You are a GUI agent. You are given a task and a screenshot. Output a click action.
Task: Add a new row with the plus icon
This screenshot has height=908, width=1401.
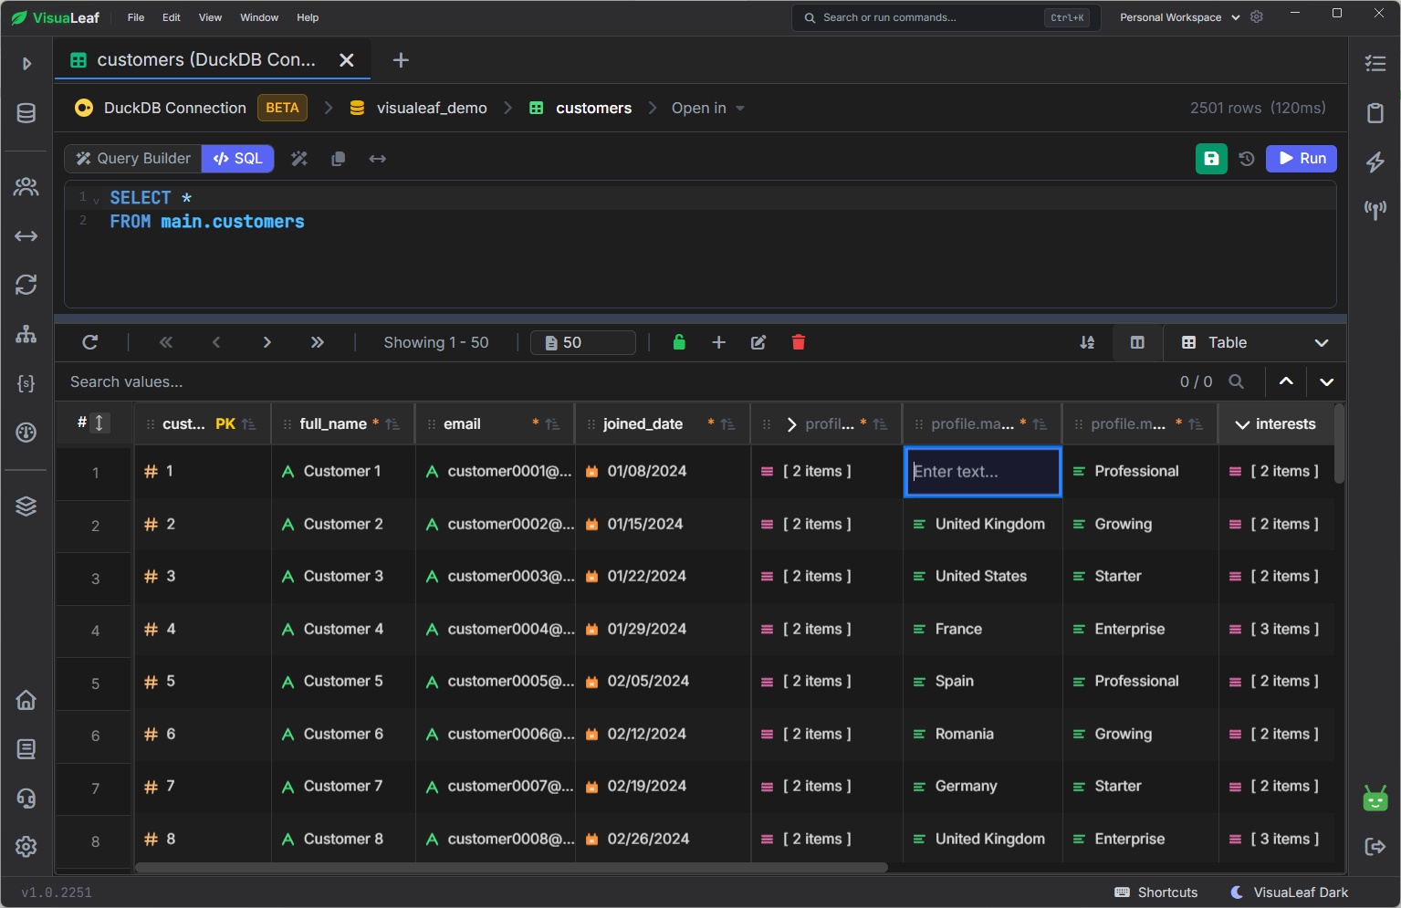click(719, 342)
